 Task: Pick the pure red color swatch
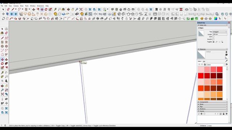(x=201, y=76)
